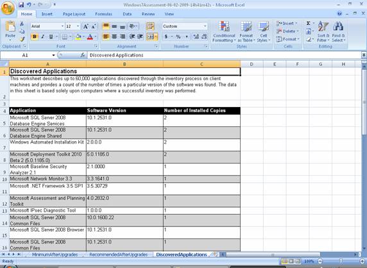The height and width of the screenshot is (268, 367).
Task: Open the Custom number format dropdown
Action: tap(205, 26)
